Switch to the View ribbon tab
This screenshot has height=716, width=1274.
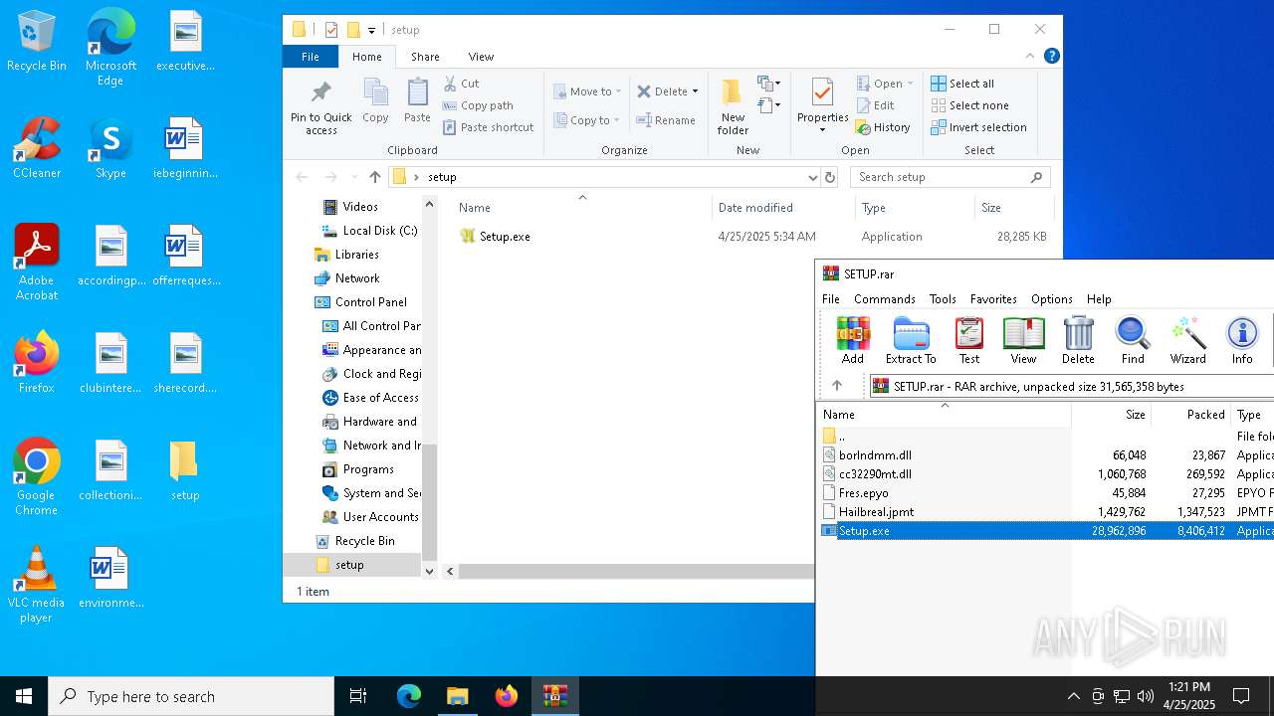pos(481,57)
